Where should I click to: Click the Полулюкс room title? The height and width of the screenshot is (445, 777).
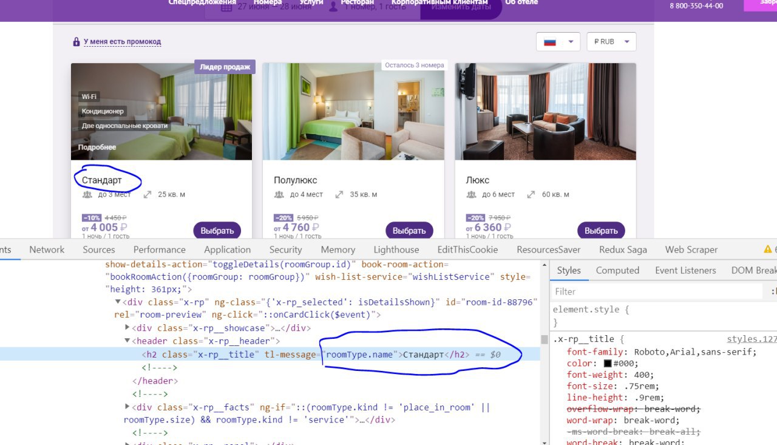click(x=296, y=180)
